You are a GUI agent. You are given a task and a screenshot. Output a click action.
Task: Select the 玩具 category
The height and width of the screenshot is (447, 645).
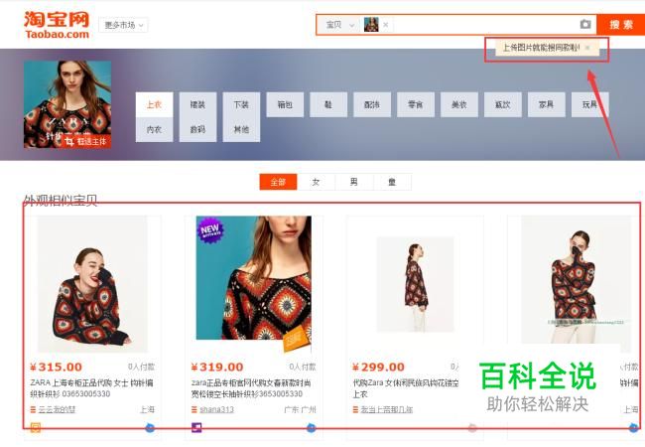(x=590, y=104)
